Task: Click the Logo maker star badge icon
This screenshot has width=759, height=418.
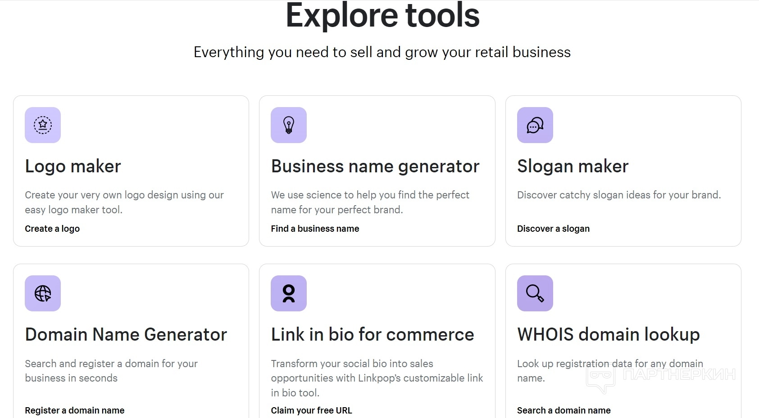Action: tap(43, 125)
